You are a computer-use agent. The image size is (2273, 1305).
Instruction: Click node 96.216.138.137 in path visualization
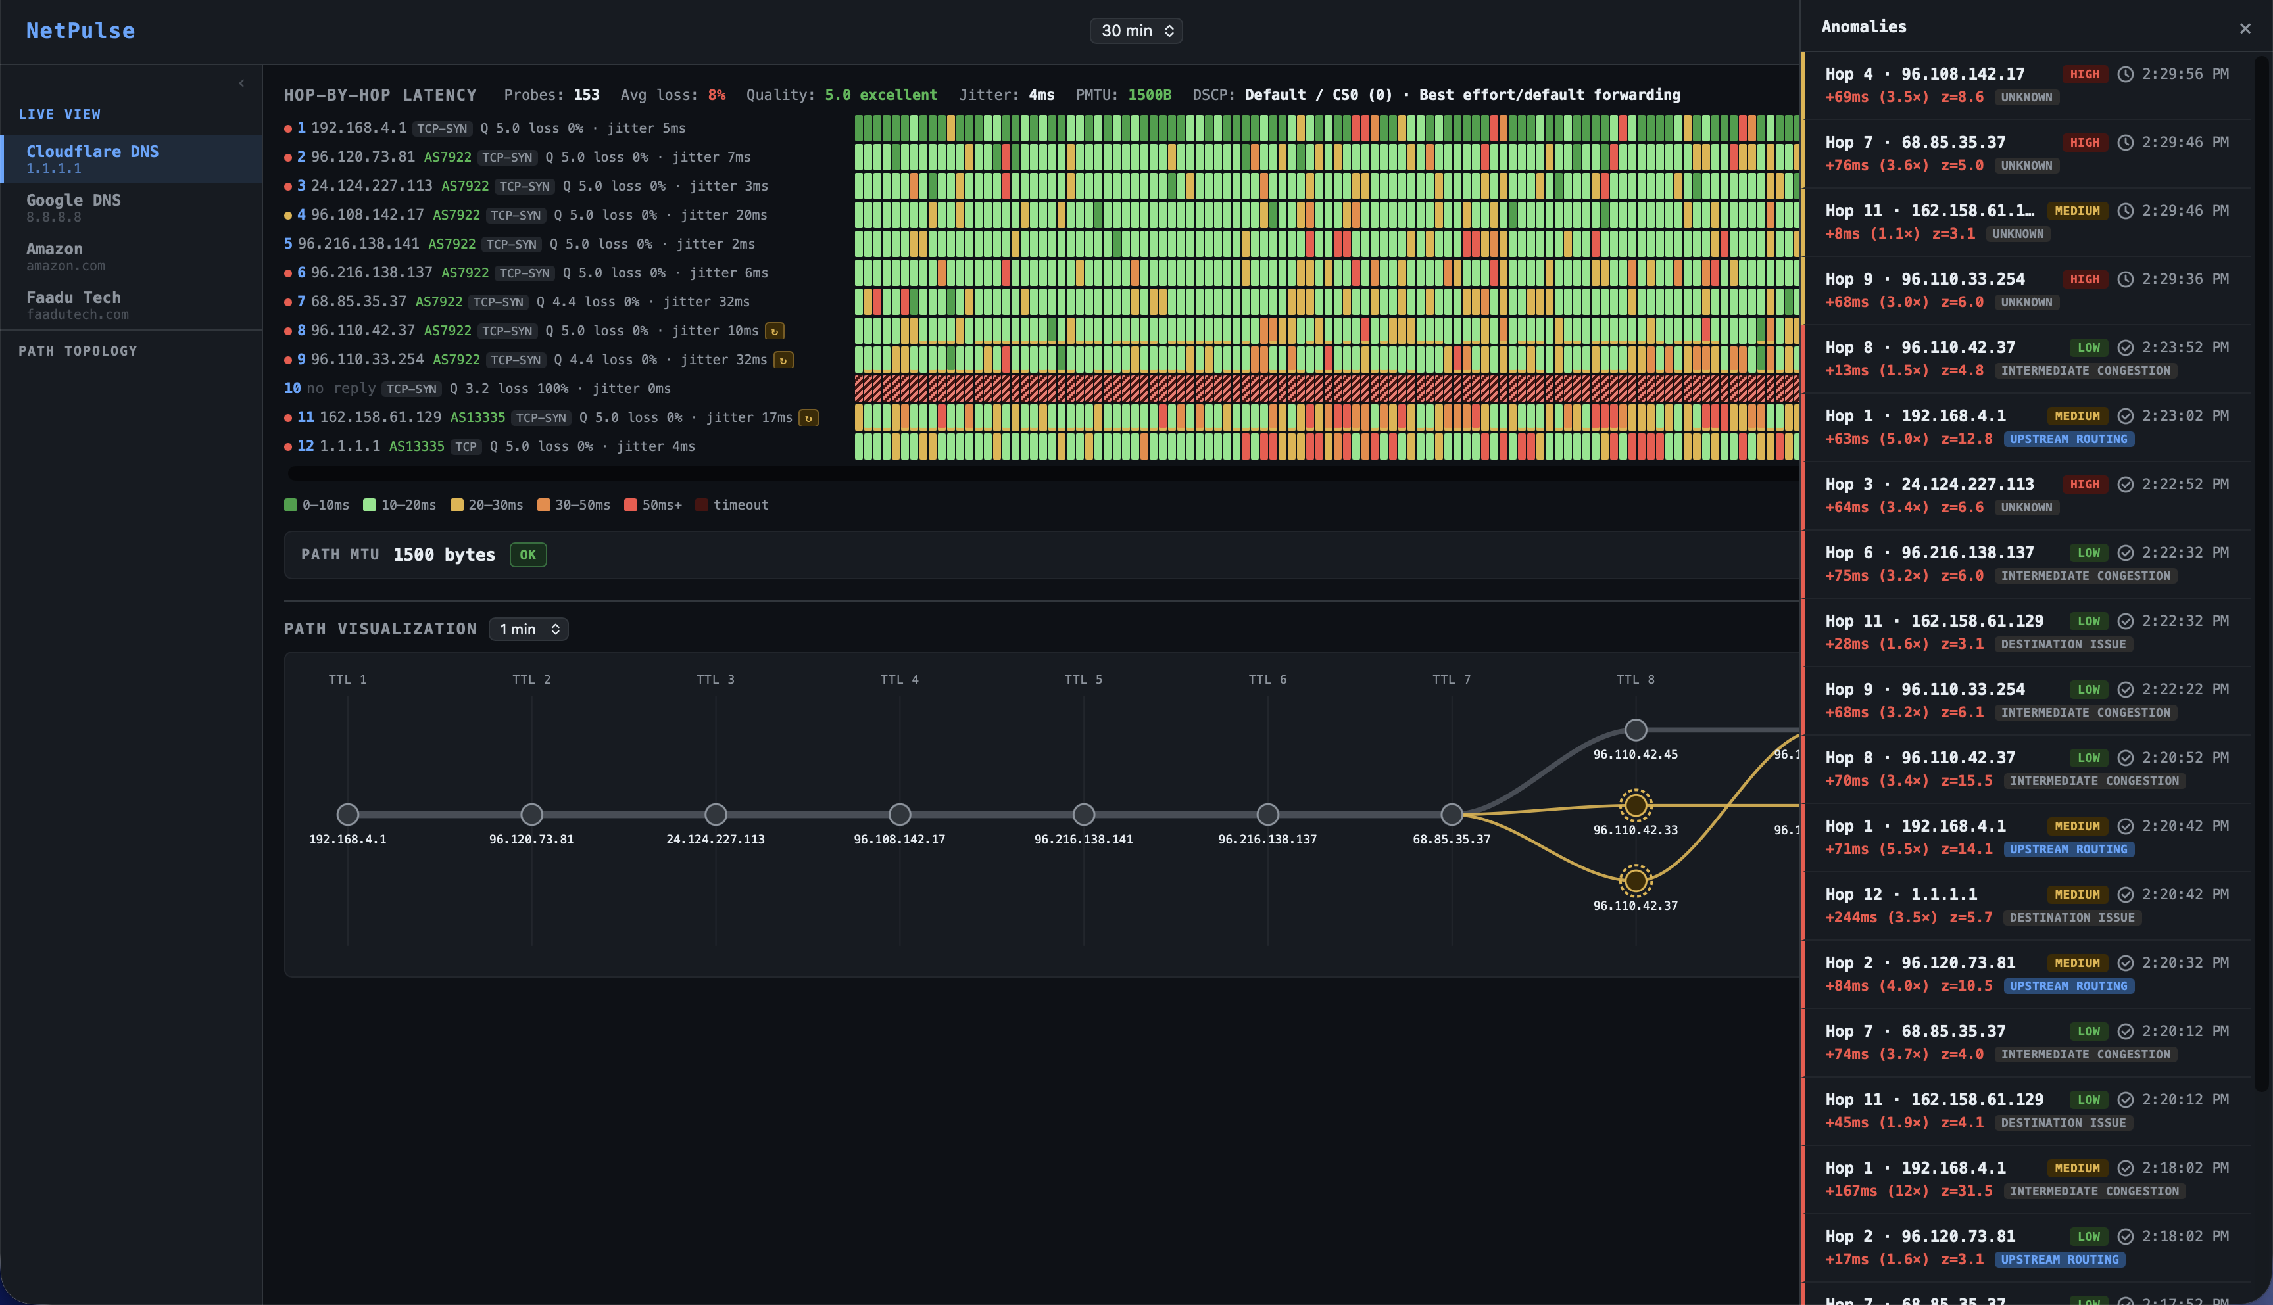(x=1268, y=815)
